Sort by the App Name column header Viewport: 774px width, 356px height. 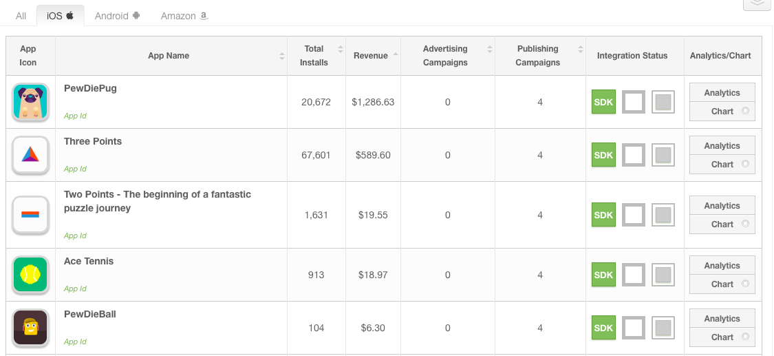point(169,56)
